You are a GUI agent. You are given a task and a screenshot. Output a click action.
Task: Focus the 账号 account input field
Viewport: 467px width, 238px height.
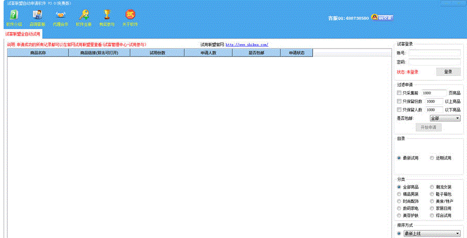point(434,53)
